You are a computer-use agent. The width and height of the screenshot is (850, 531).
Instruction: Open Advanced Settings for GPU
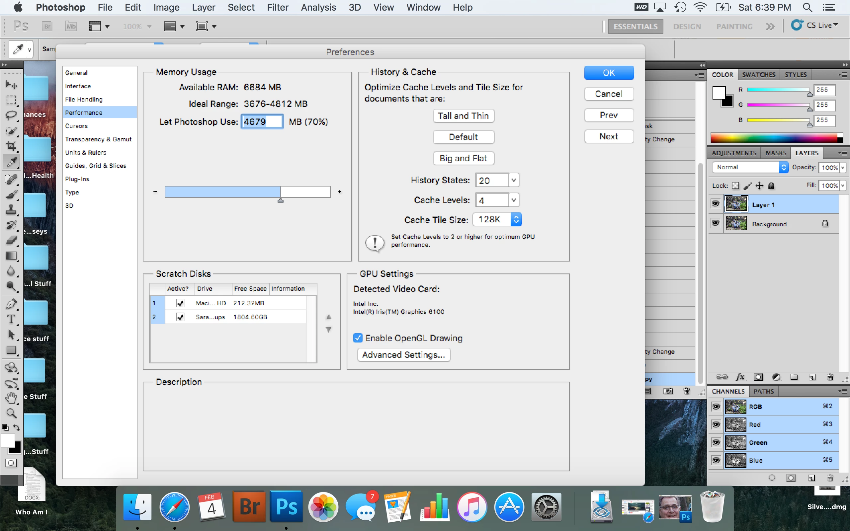pos(403,355)
